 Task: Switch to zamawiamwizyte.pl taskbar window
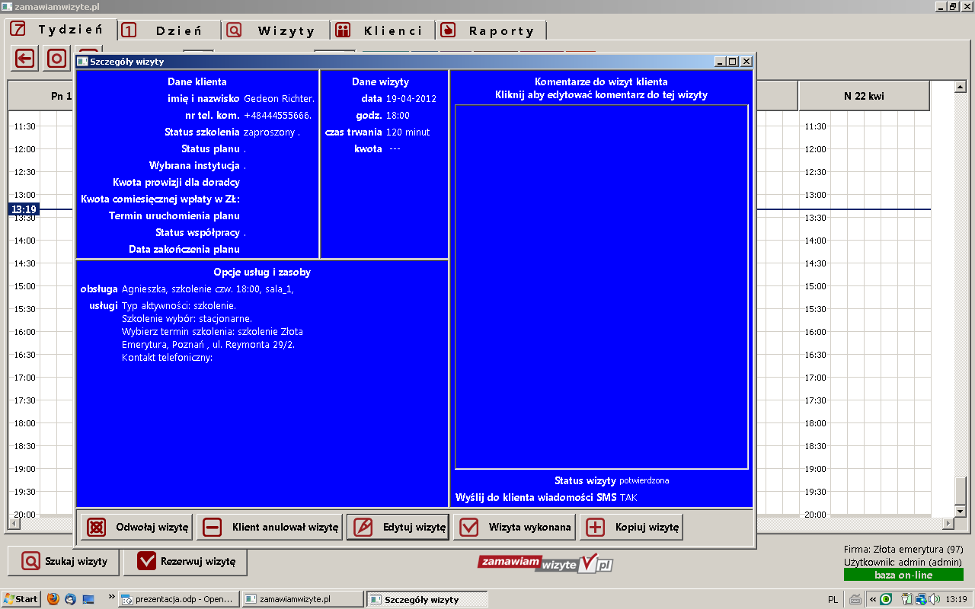pos(303,599)
